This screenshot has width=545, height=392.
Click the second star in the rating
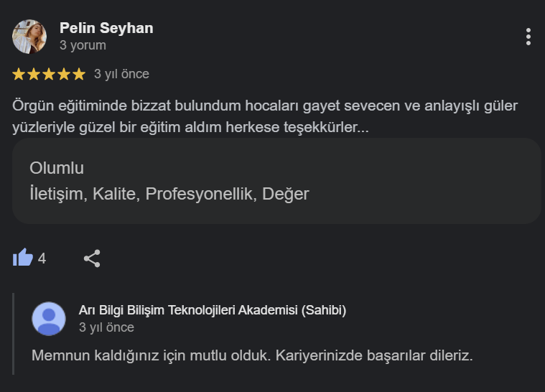click(x=34, y=74)
